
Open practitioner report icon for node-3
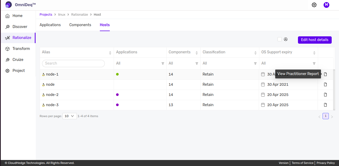325,105
